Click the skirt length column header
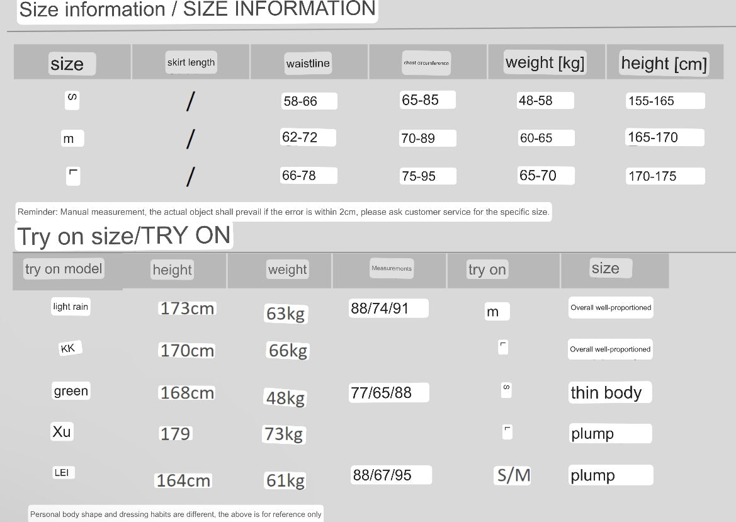736x522 pixels. (x=191, y=62)
